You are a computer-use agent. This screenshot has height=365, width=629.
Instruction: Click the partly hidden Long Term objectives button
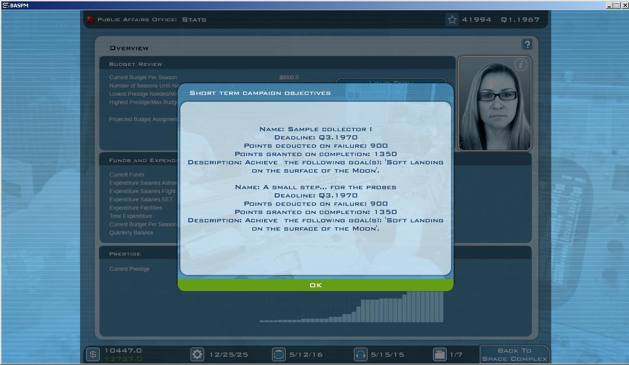tap(391, 81)
